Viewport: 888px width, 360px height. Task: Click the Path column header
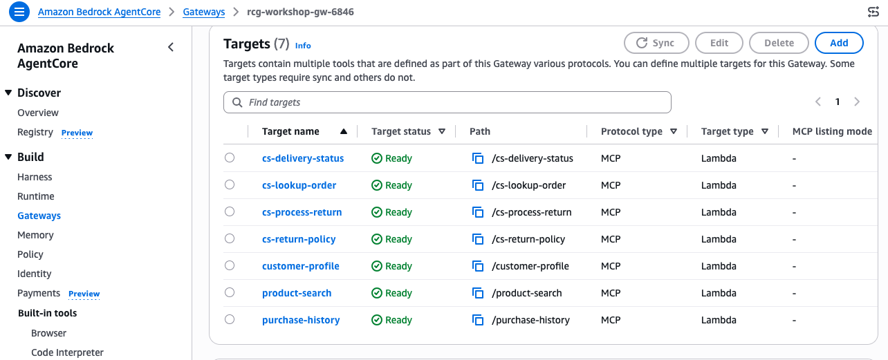(x=480, y=131)
